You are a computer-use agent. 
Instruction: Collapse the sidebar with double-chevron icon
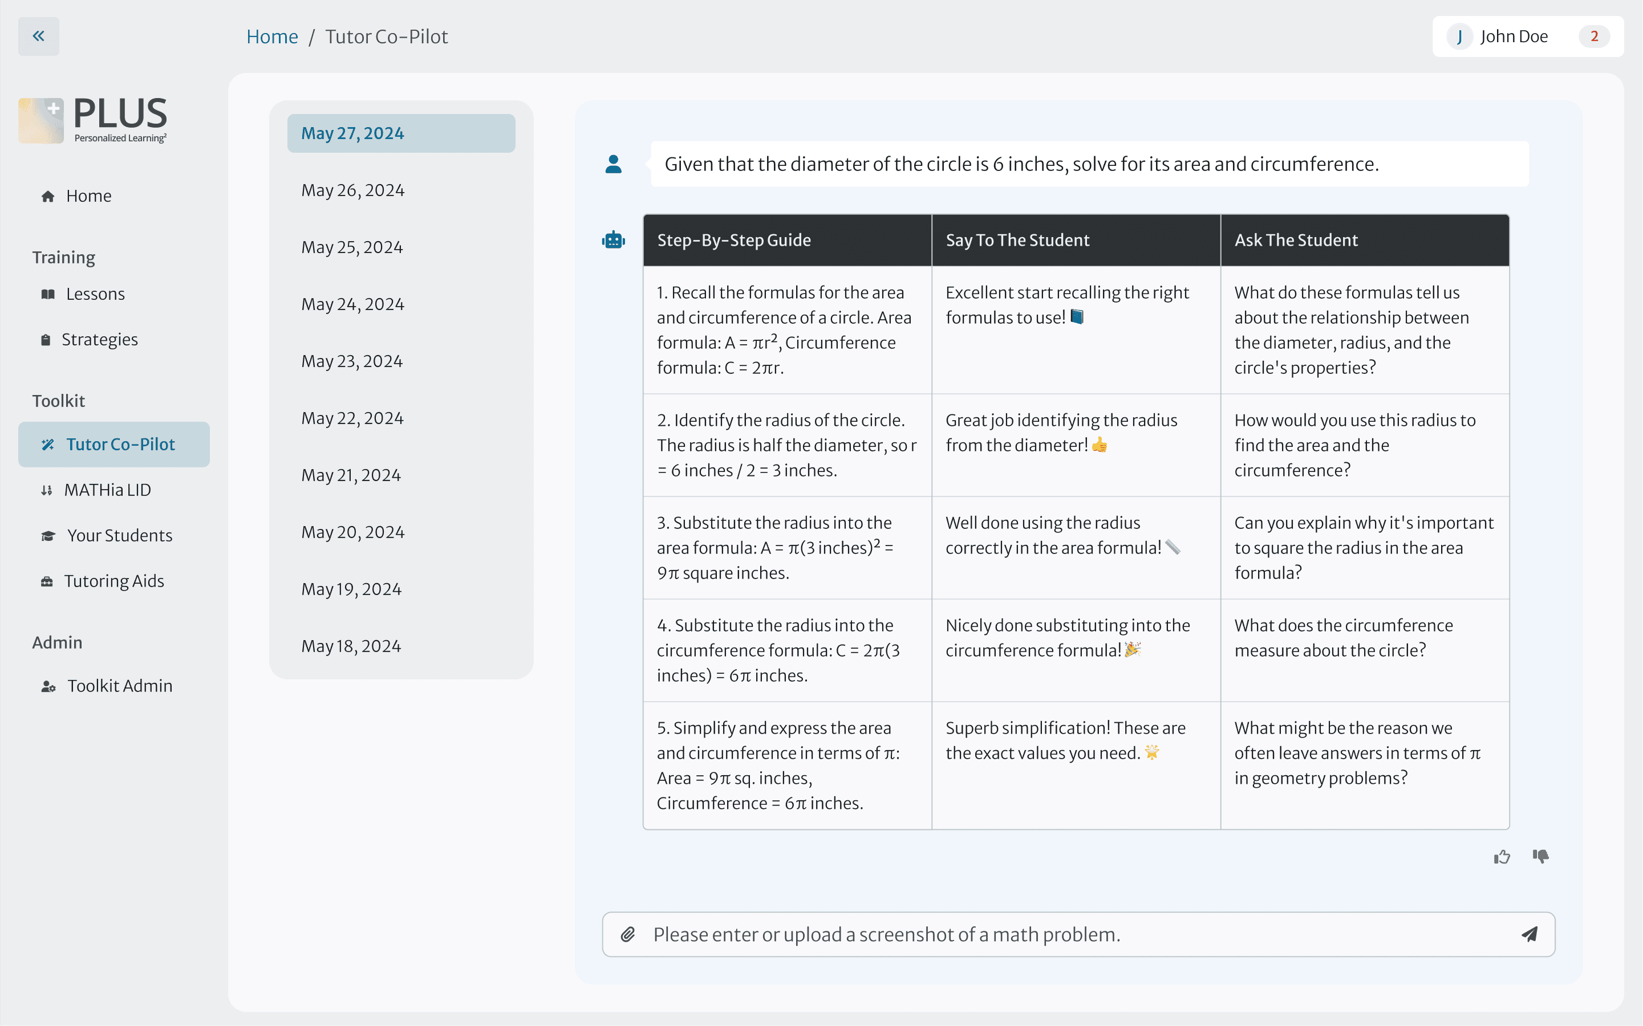(39, 36)
